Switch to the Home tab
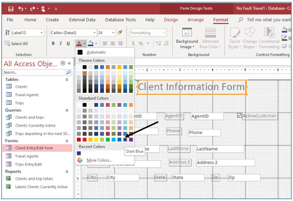The image size is (293, 201). click(x=30, y=20)
